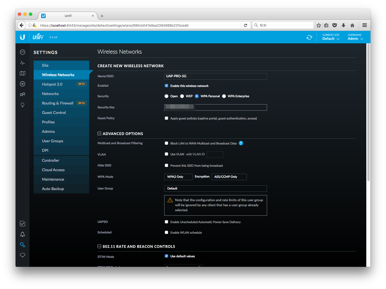Open Maintenance settings
The height and width of the screenshot is (289, 386).
[61, 179]
